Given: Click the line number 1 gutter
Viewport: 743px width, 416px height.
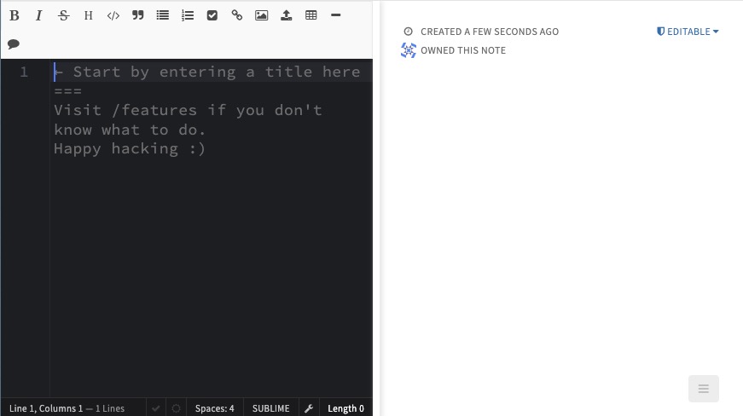Looking at the screenshot, I should coord(24,72).
